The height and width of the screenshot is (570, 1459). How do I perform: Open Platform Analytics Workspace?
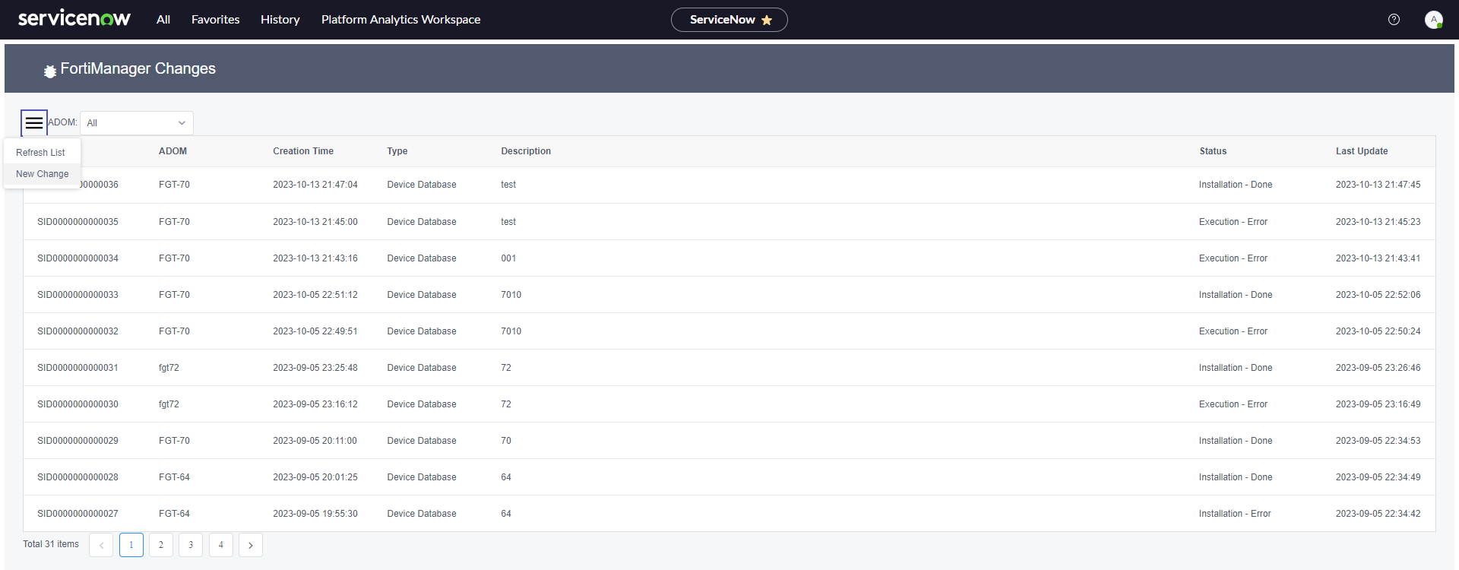click(x=401, y=20)
